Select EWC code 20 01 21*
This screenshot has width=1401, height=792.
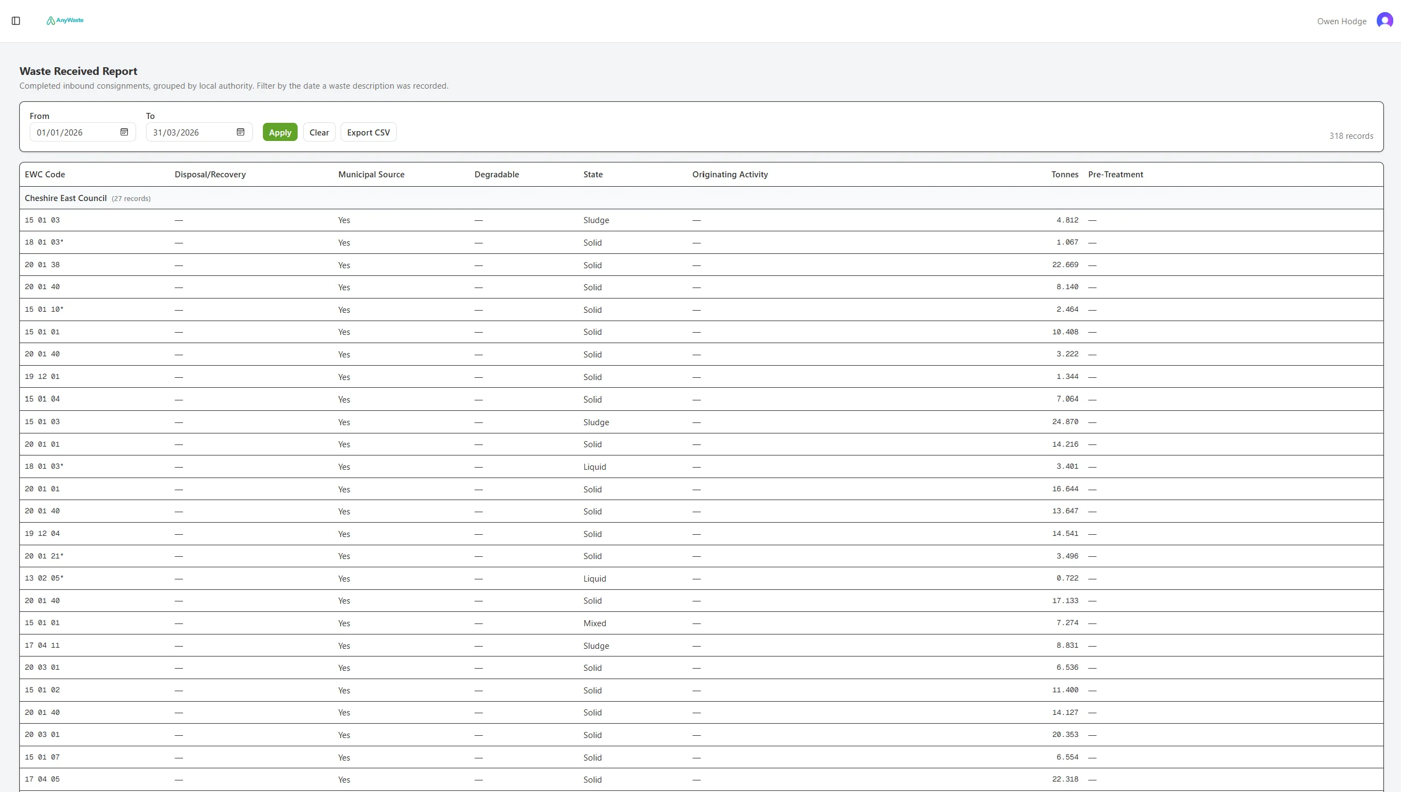tap(44, 556)
